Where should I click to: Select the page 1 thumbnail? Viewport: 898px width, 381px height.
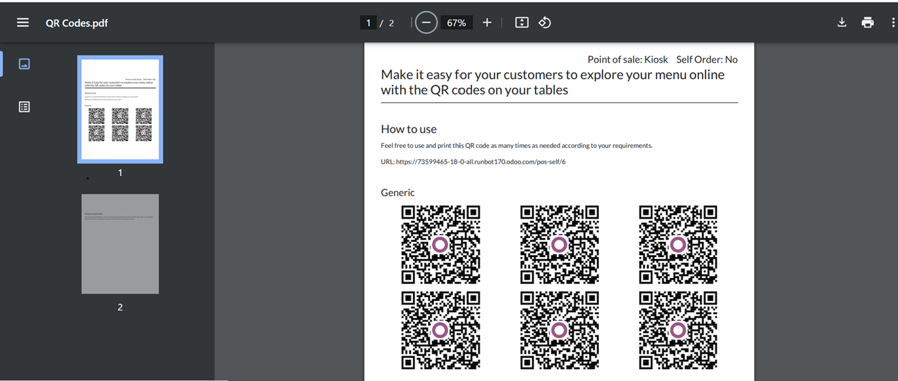click(x=120, y=109)
